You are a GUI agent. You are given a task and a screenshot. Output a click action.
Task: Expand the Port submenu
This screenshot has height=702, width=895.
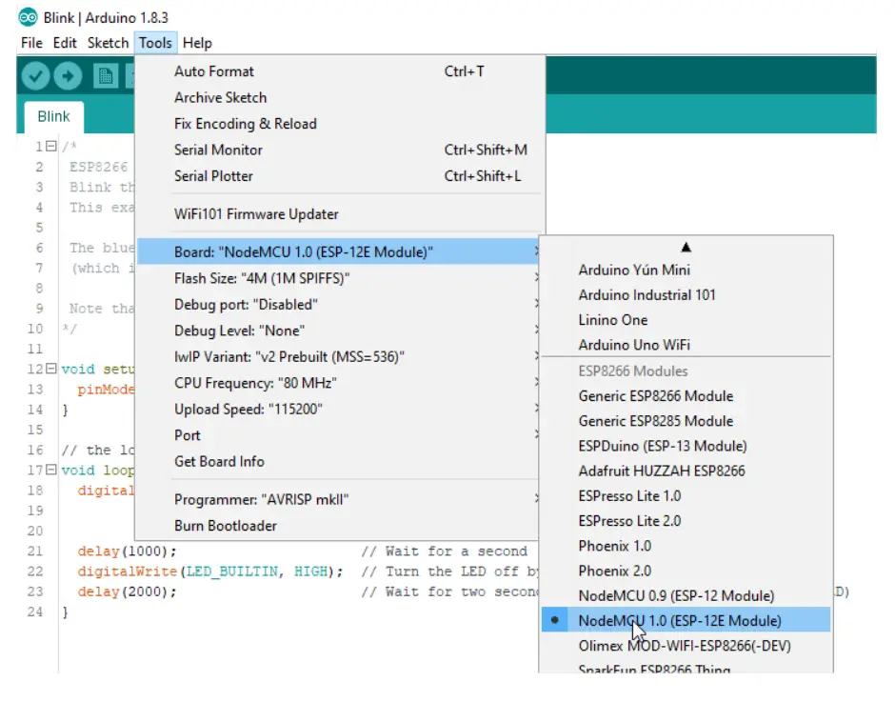(338, 436)
